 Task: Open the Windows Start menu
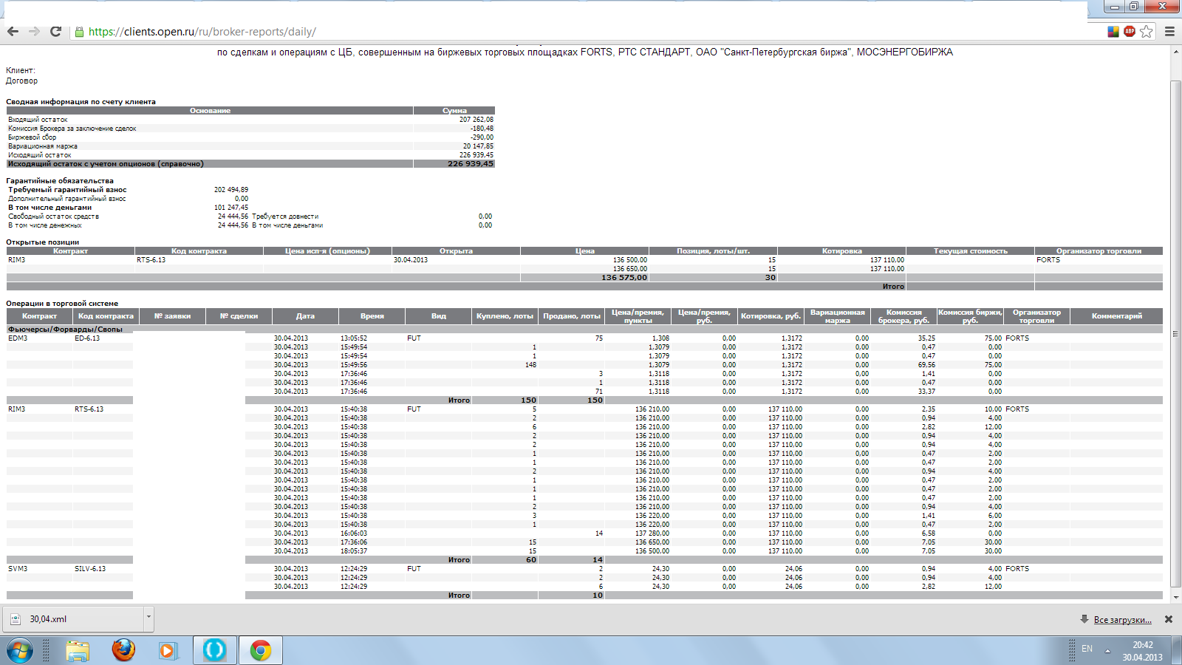coord(20,650)
